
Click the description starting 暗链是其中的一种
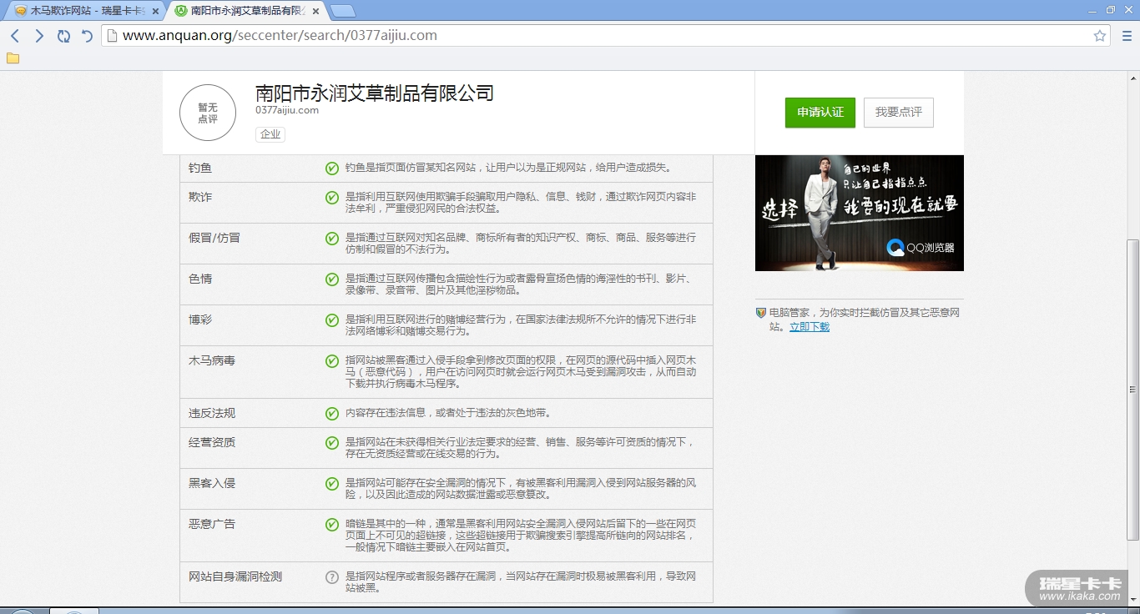click(521, 536)
